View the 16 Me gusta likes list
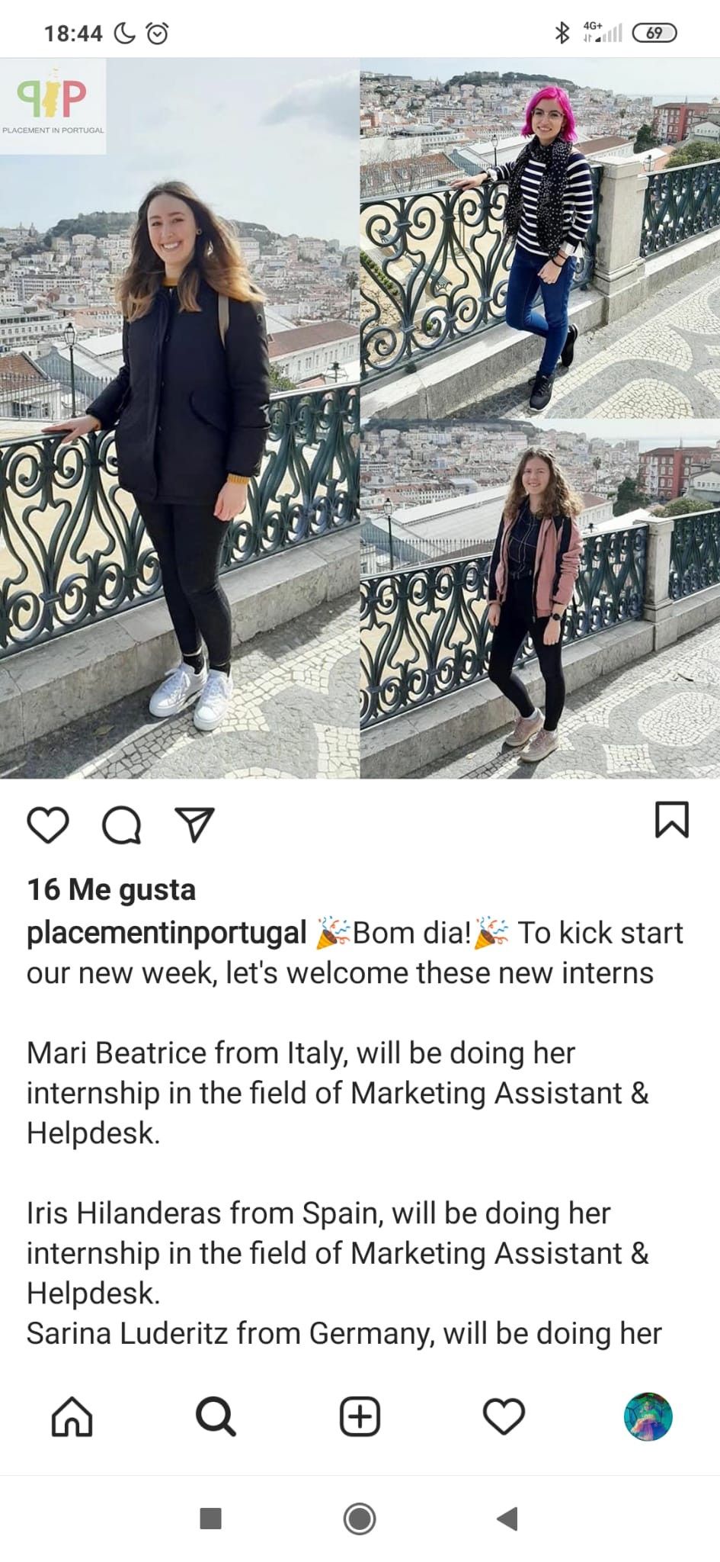The height and width of the screenshot is (1562, 720). click(111, 889)
